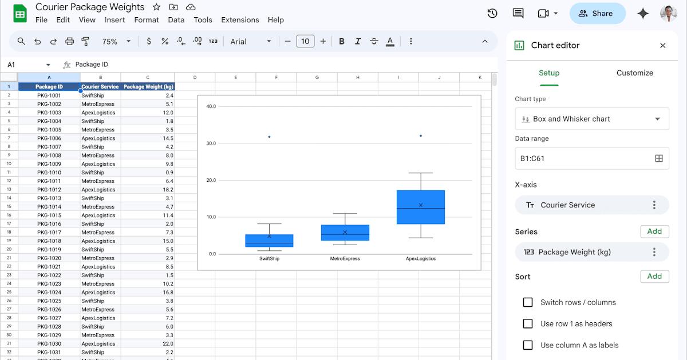
Task: Open the Insert menu
Action: click(114, 19)
